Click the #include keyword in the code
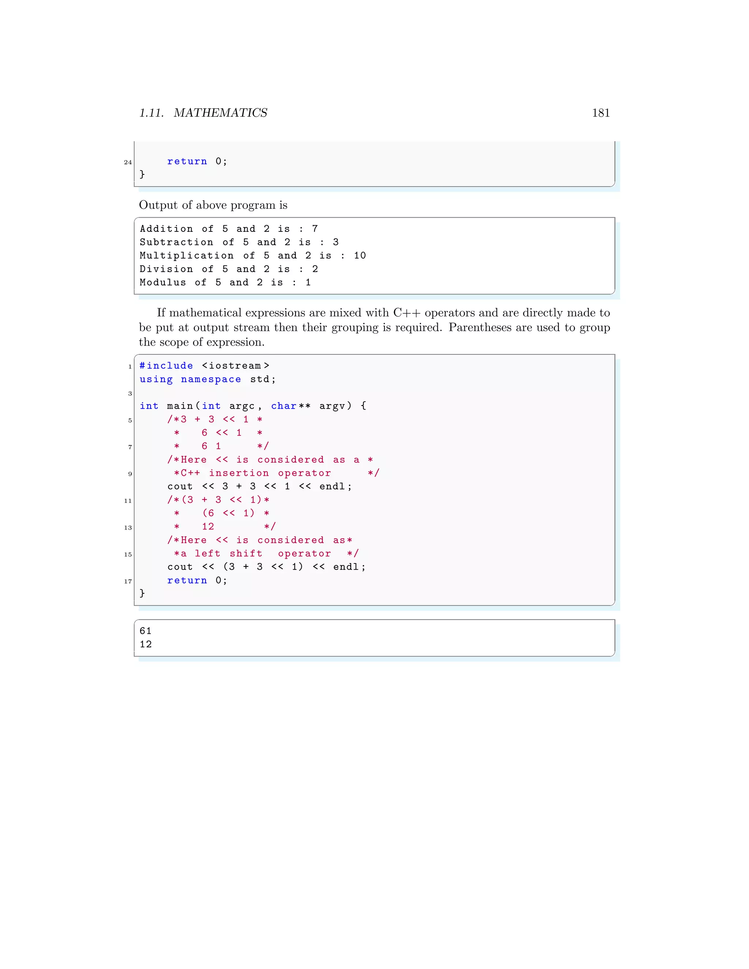The height and width of the screenshot is (969, 749). (166, 366)
